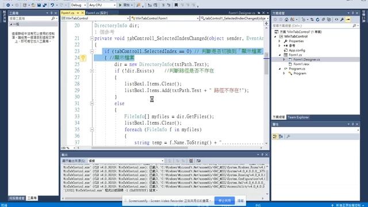Open the Any CPU platform dropdown
This screenshot has height=207, width=368.
click(x=102, y=5)
